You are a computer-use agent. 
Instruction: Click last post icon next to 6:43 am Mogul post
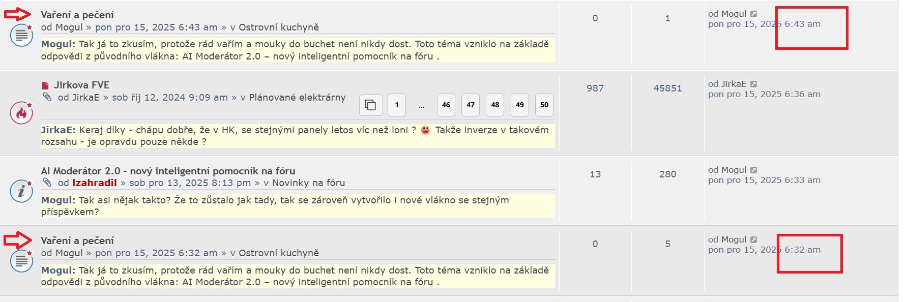[754, 14]
